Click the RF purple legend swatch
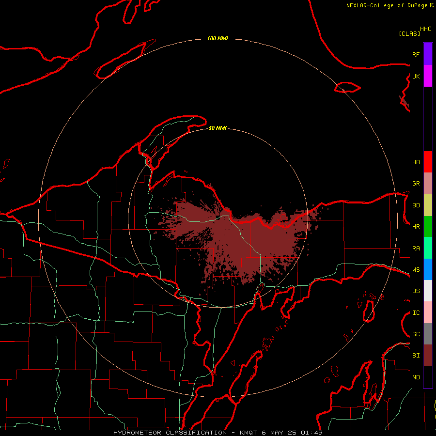The width and height of the screenshot is (436, 436). pos(428,54)
